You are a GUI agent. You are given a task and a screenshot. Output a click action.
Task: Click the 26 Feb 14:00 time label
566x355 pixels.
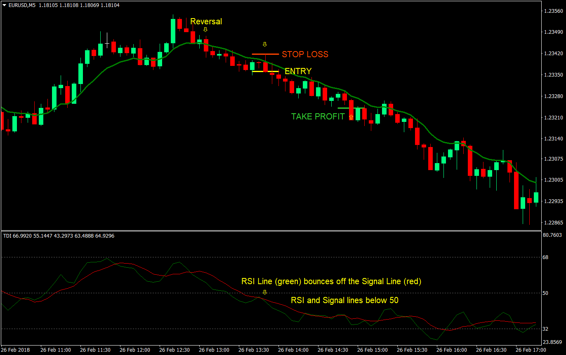coord(293,350)
